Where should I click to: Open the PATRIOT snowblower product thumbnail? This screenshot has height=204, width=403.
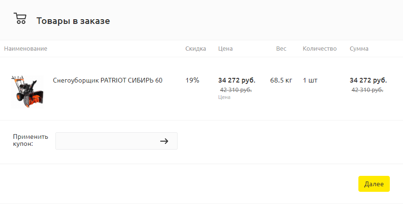(27, 91)
